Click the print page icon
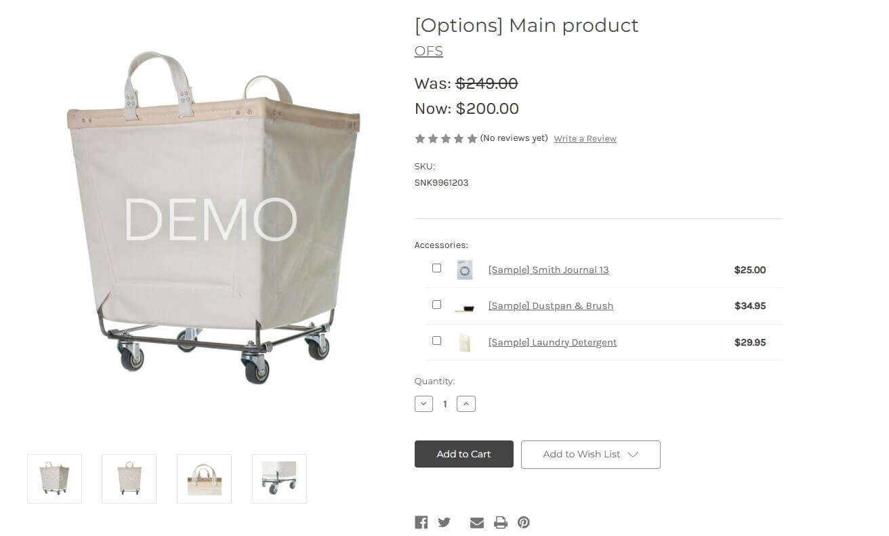Image resolution: width=889 pixels, height=536 pixels. click(x=501, y=522)
